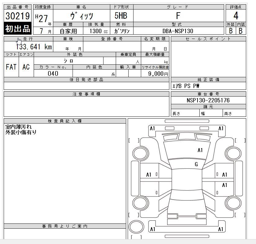Click the 5HB door type value
The height and width of the screenshot is (244, 256).
tap(122, 16)
